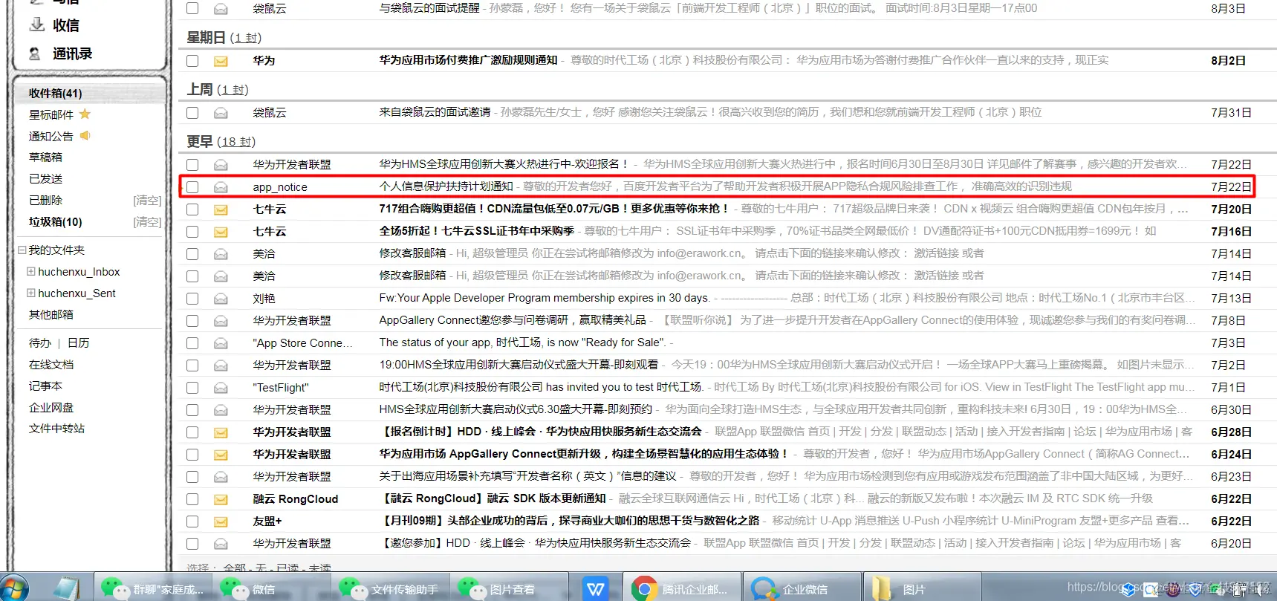Check the 融云 RongCloud mail checkbox

(192, 499)
